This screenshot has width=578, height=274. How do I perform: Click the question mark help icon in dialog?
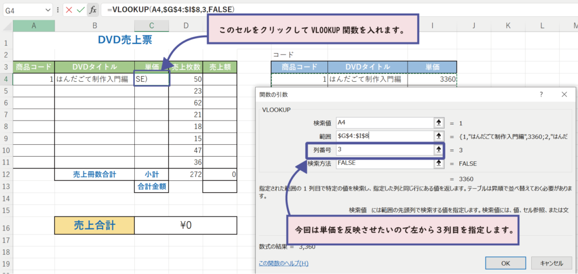coord(541,95)
